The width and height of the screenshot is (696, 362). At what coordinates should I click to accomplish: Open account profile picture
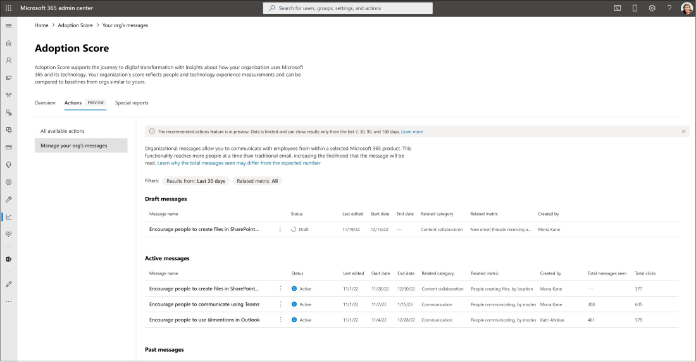click(687, 8)
